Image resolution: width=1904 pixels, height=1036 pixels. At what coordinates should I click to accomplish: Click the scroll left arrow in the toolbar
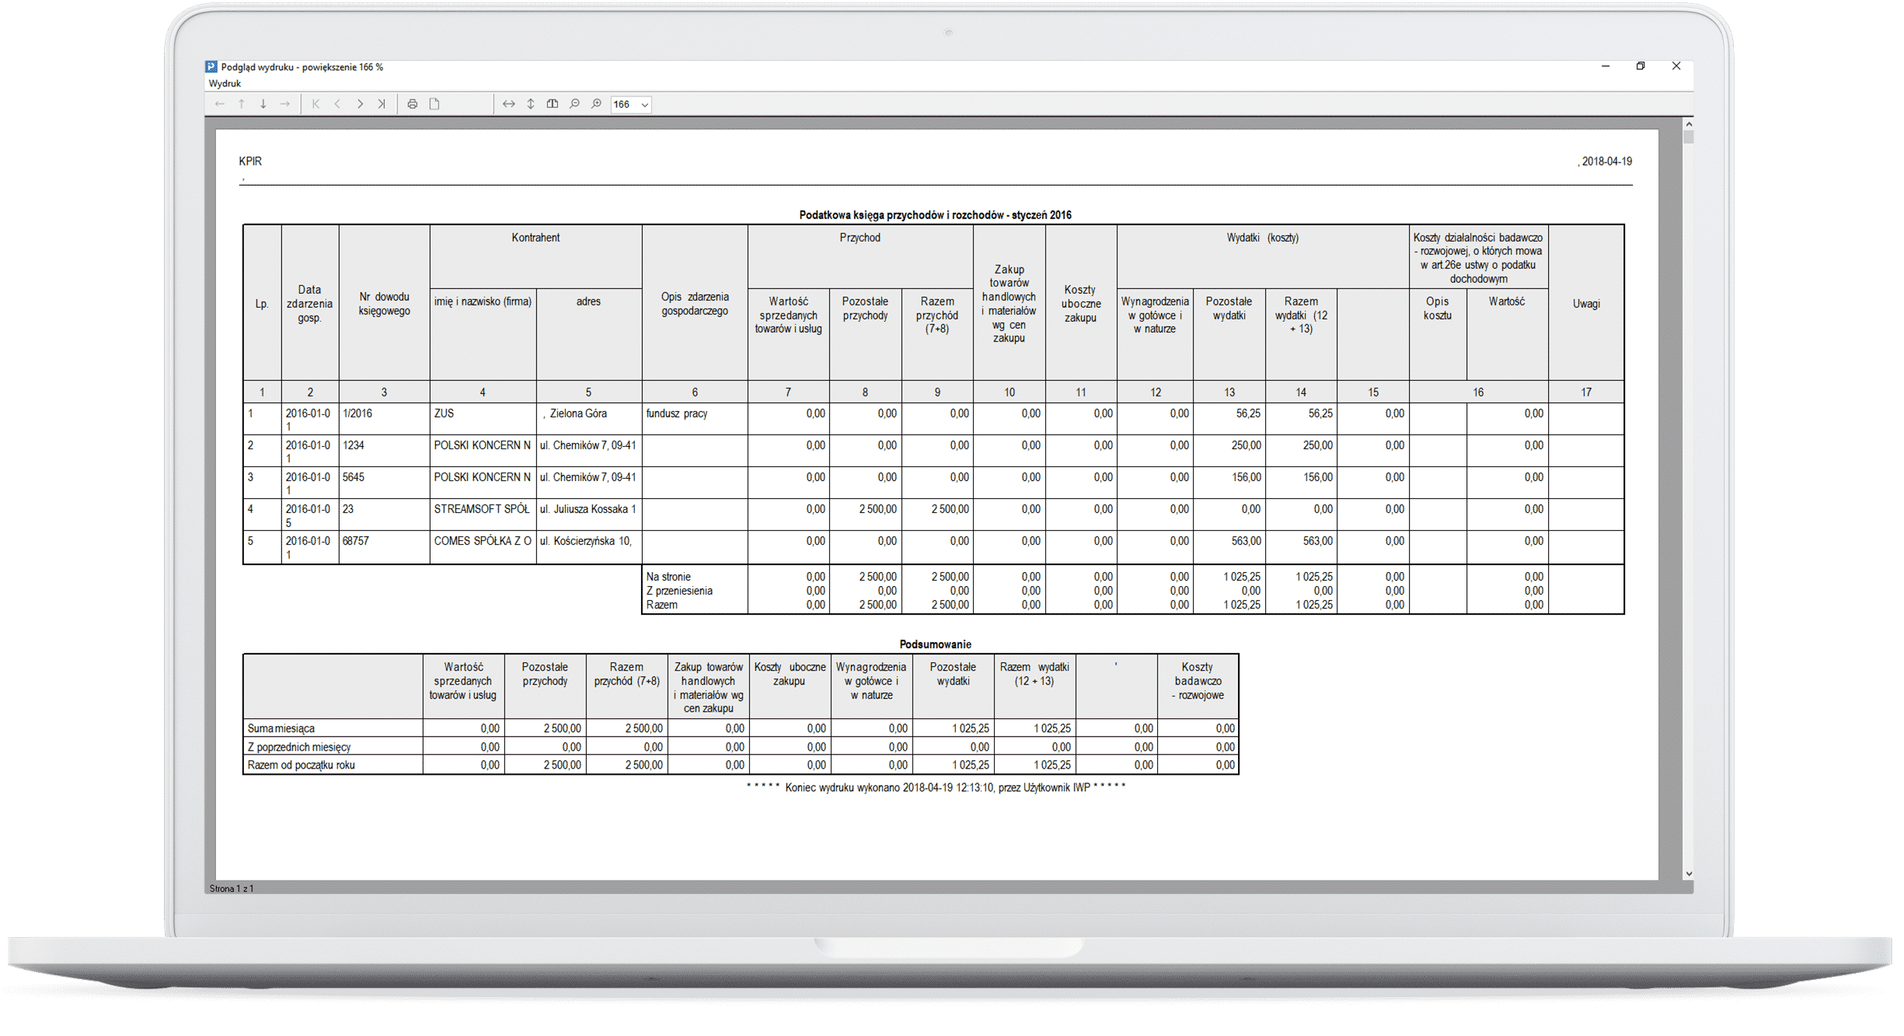click(220, 104)
